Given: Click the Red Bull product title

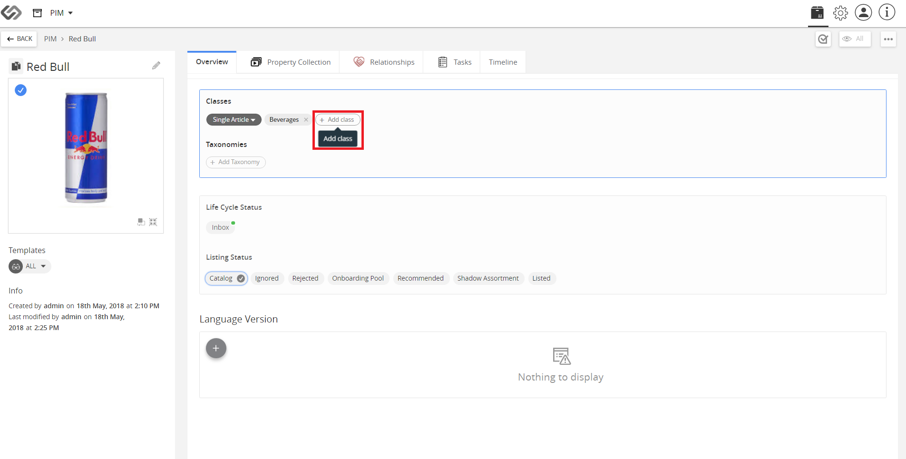Looking at the screenshot, I should tap(48, 67).
